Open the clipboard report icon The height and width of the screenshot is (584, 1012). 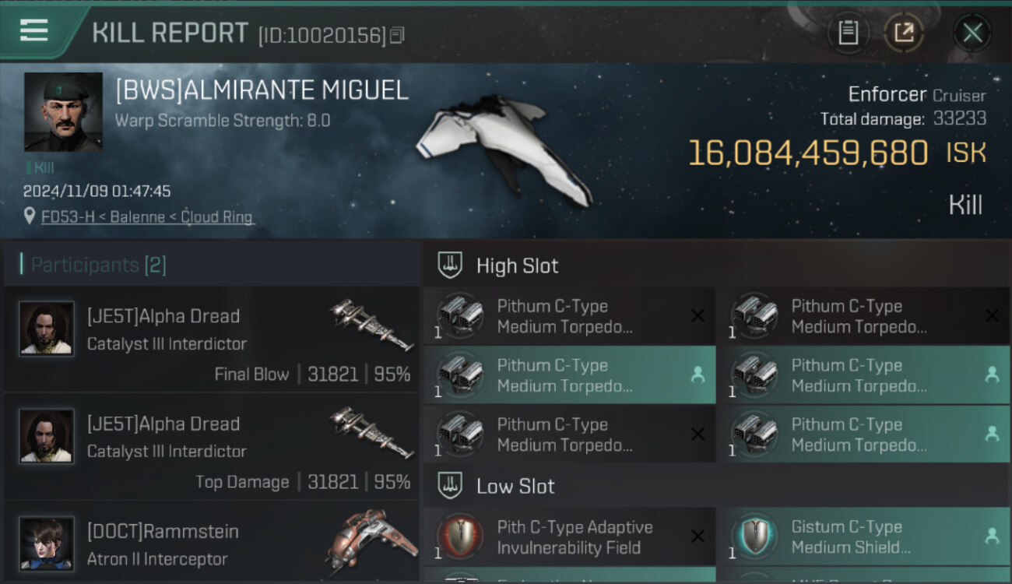point(848,33)
